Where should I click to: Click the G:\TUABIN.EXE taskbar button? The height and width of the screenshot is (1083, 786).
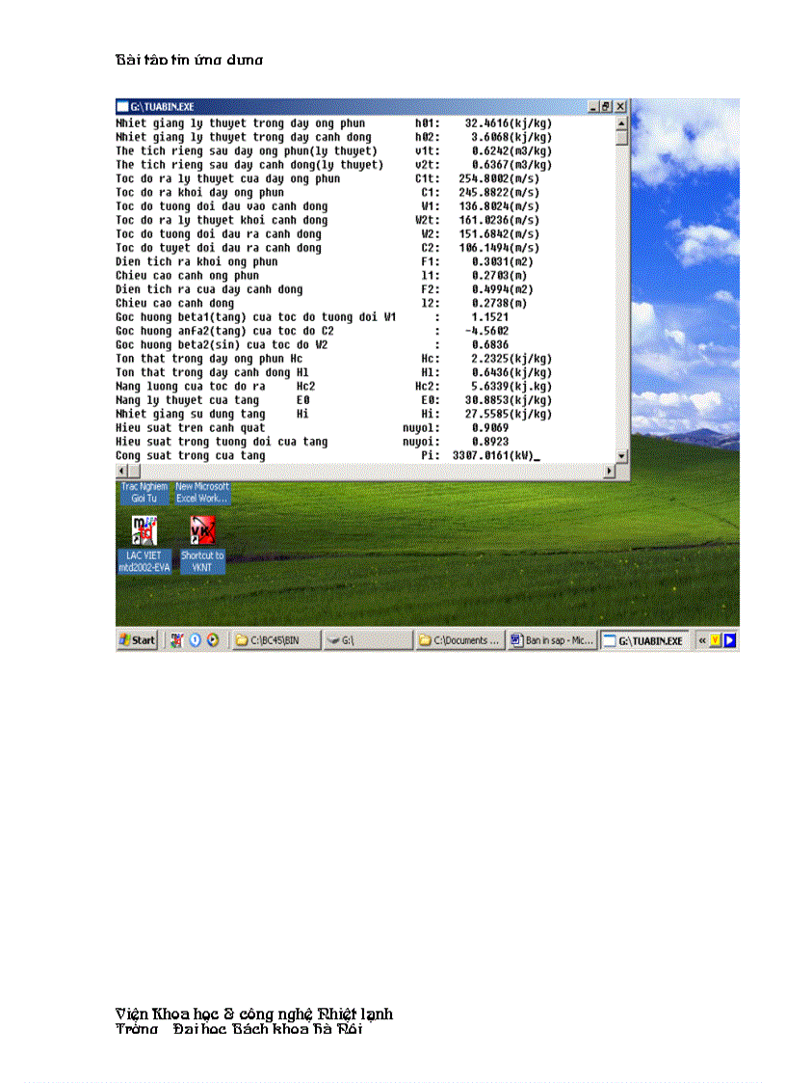[x=644, y=640]
